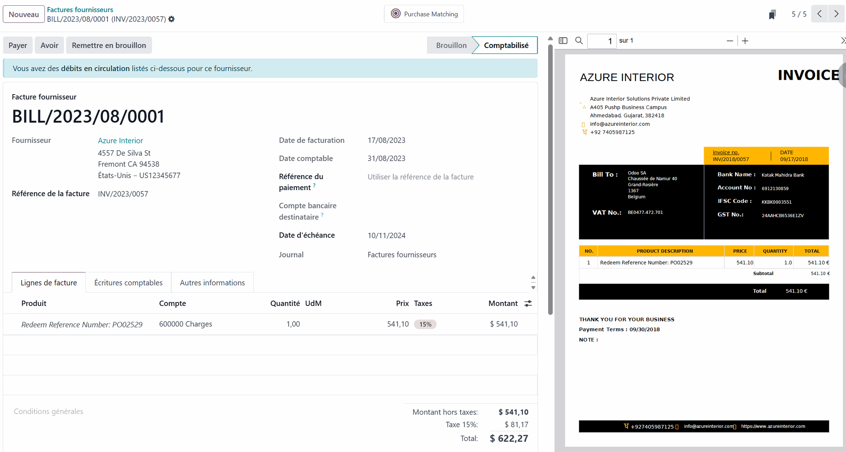Switch to Lignes de facture tab
Screen dimensions: 846x452
point(48,283)
